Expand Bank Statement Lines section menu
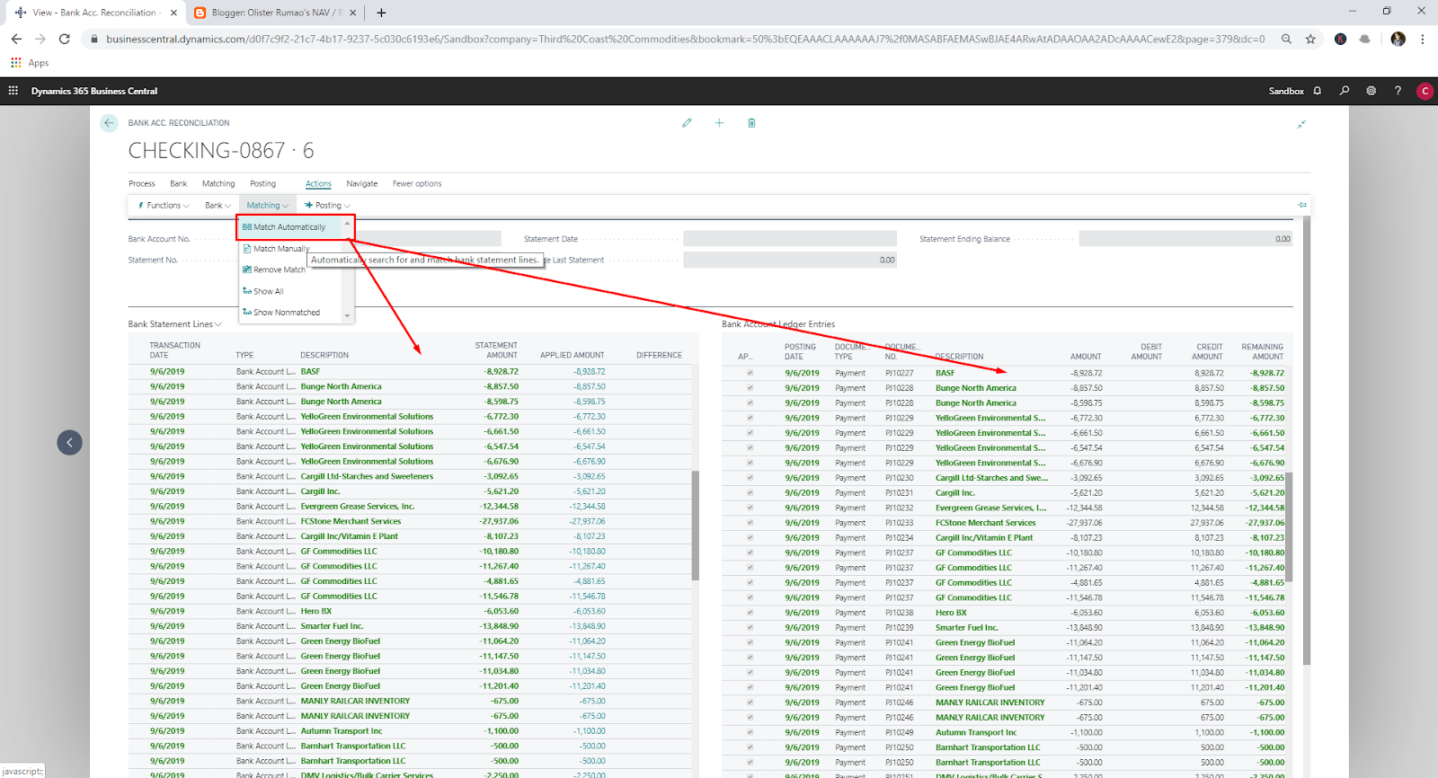Screen dimensions: 1438x778 174,324
